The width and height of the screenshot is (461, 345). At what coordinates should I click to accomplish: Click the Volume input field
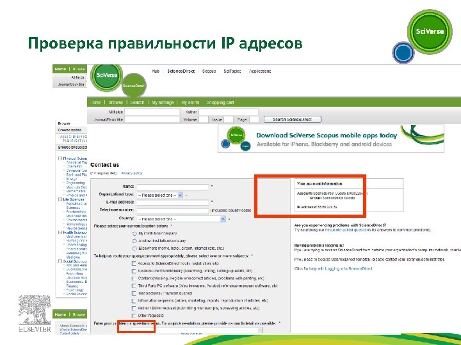[x=204, y=119]
